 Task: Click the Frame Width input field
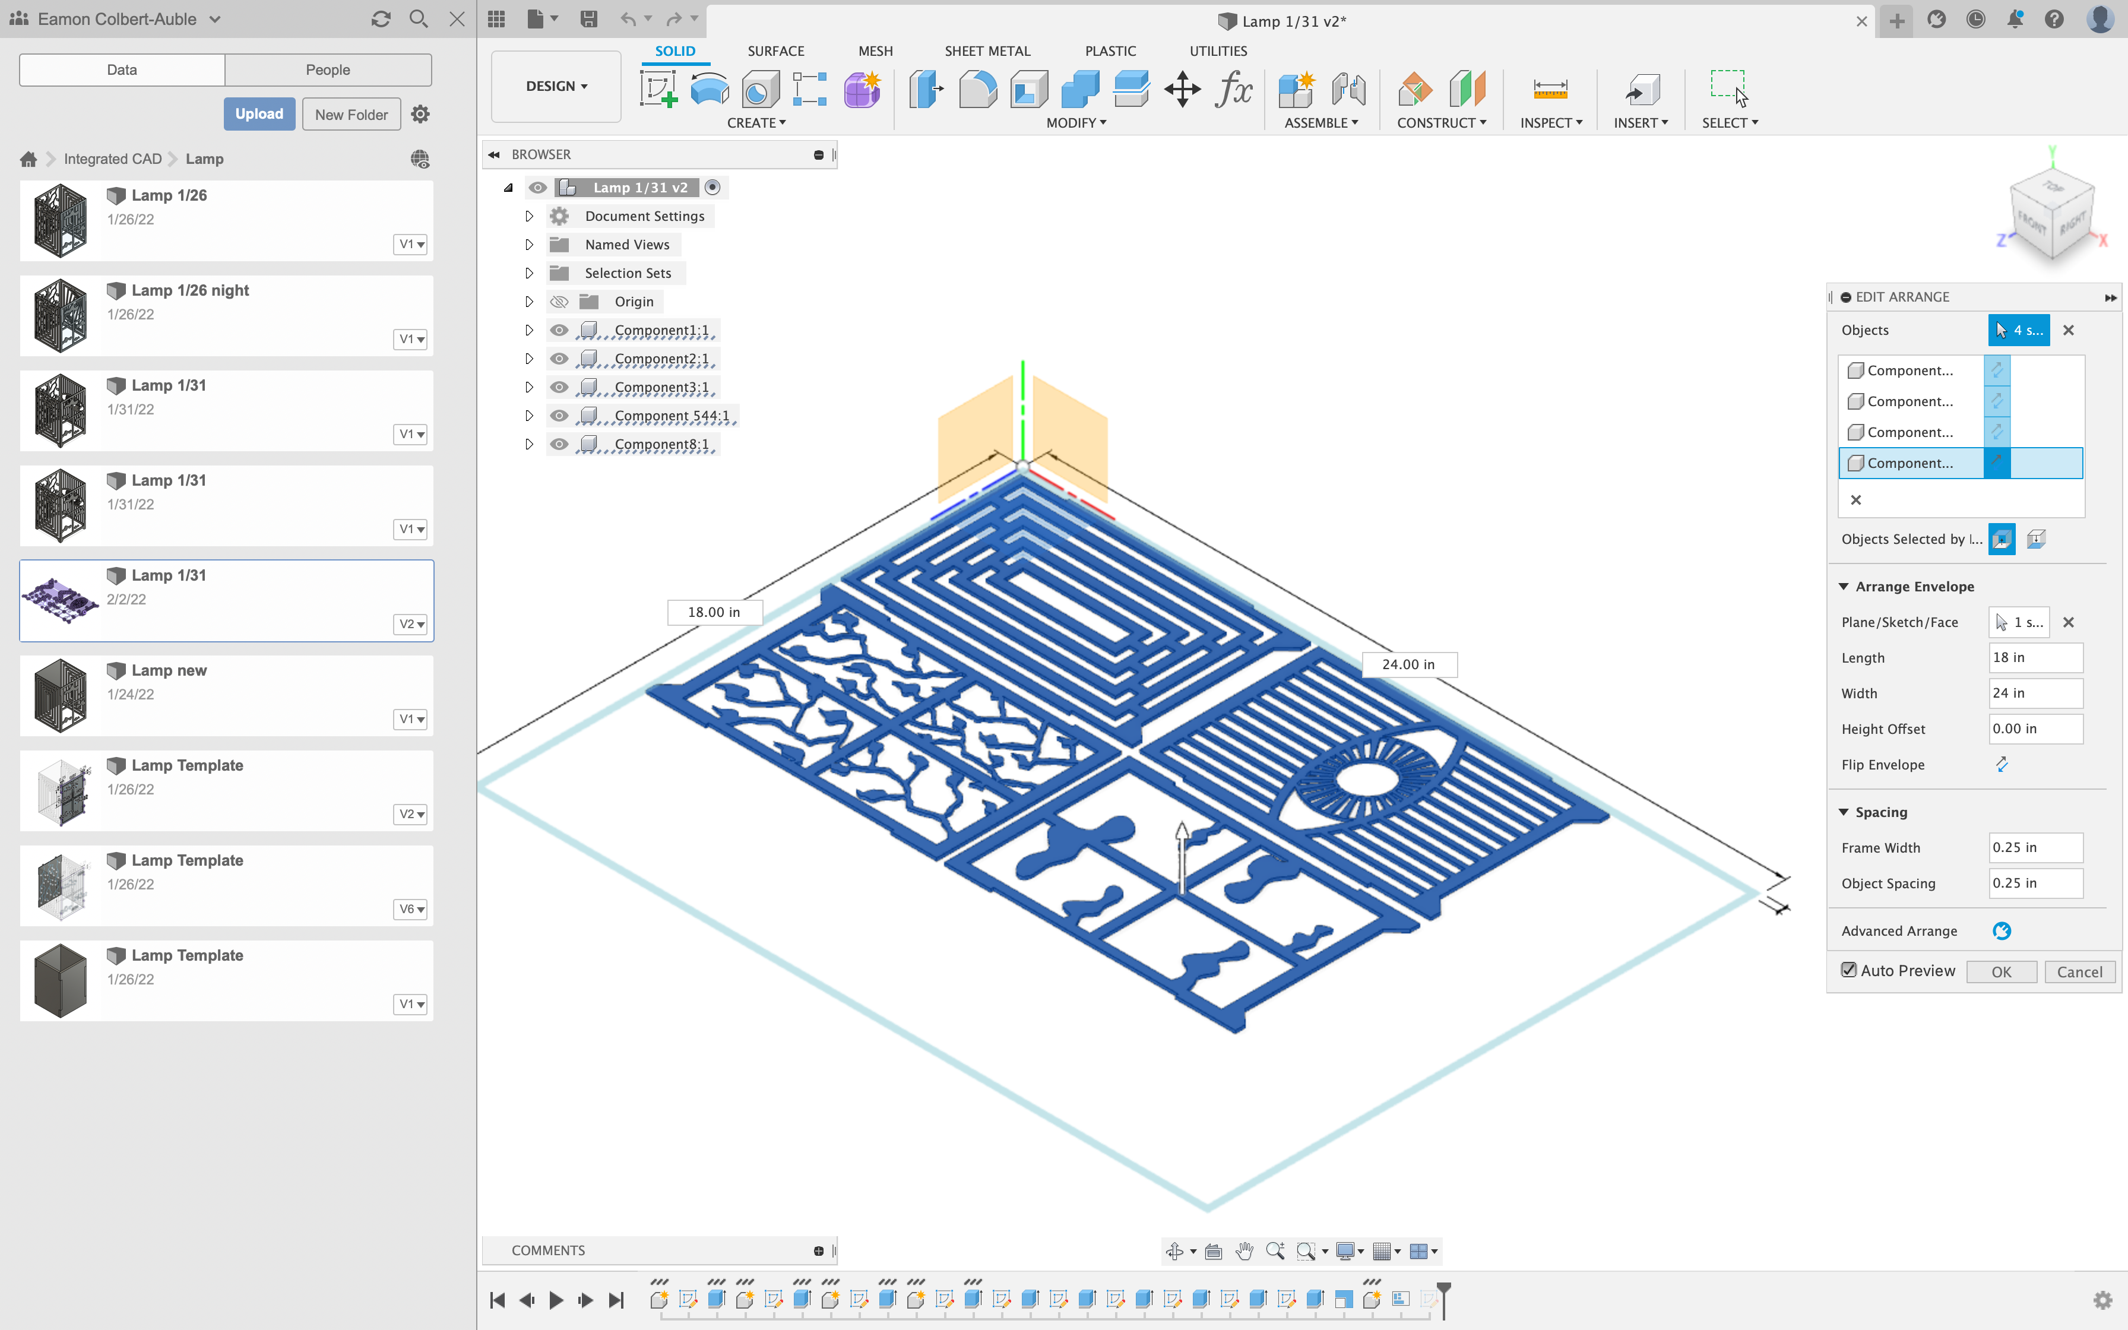pos(2035,847)
